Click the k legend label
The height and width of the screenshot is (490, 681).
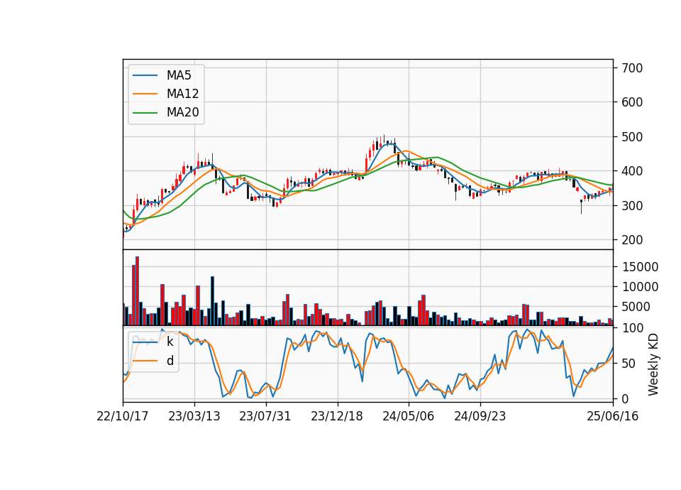pos(170,342)
